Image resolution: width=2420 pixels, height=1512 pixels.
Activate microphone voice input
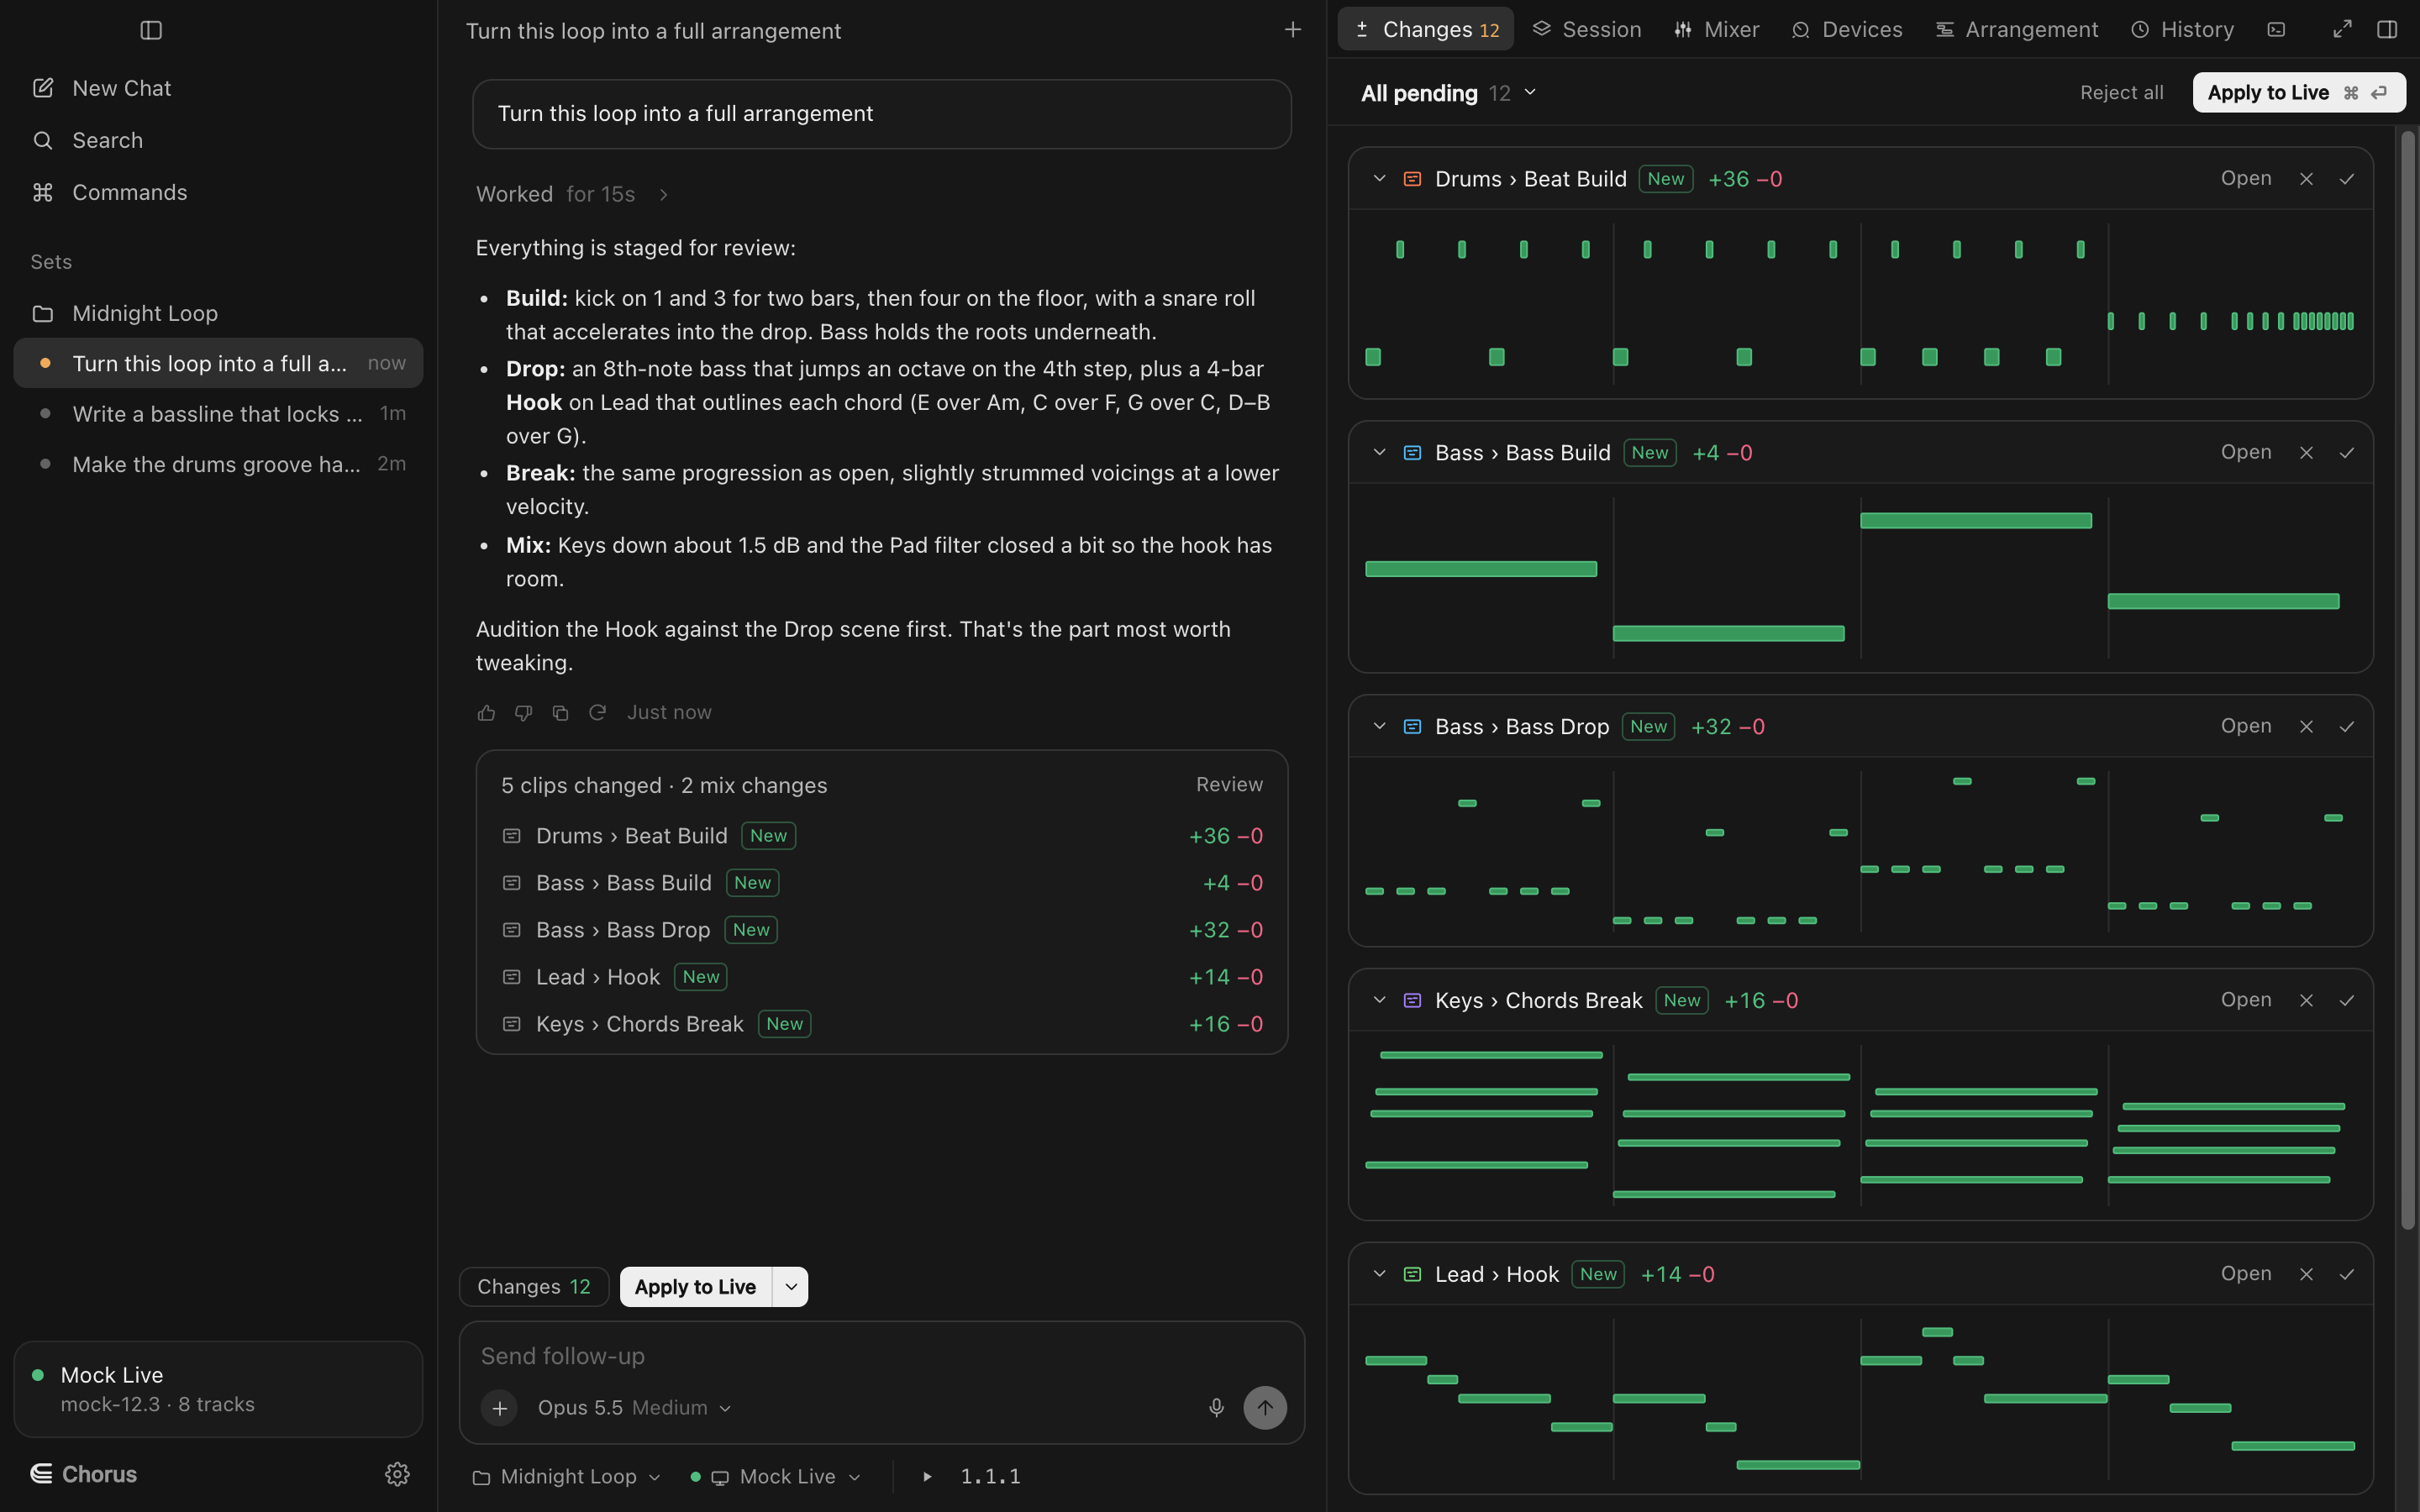(1216, 1408)
